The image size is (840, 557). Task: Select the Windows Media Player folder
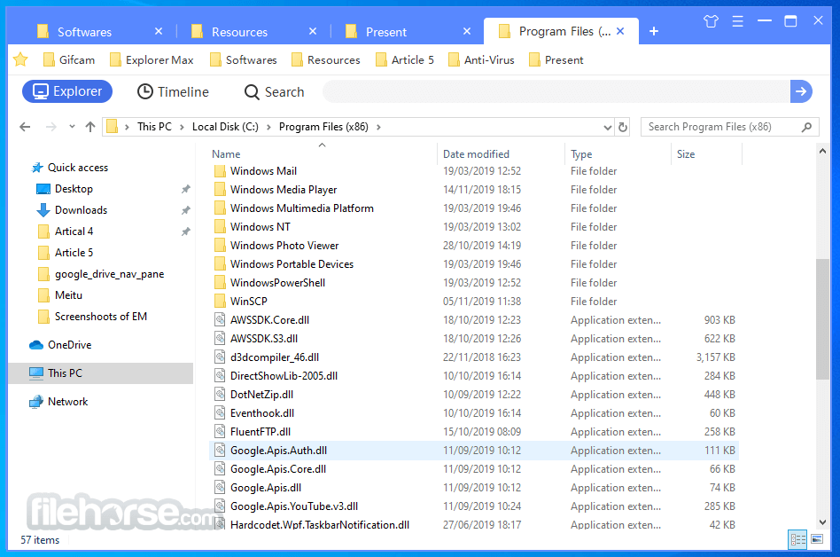284,190
